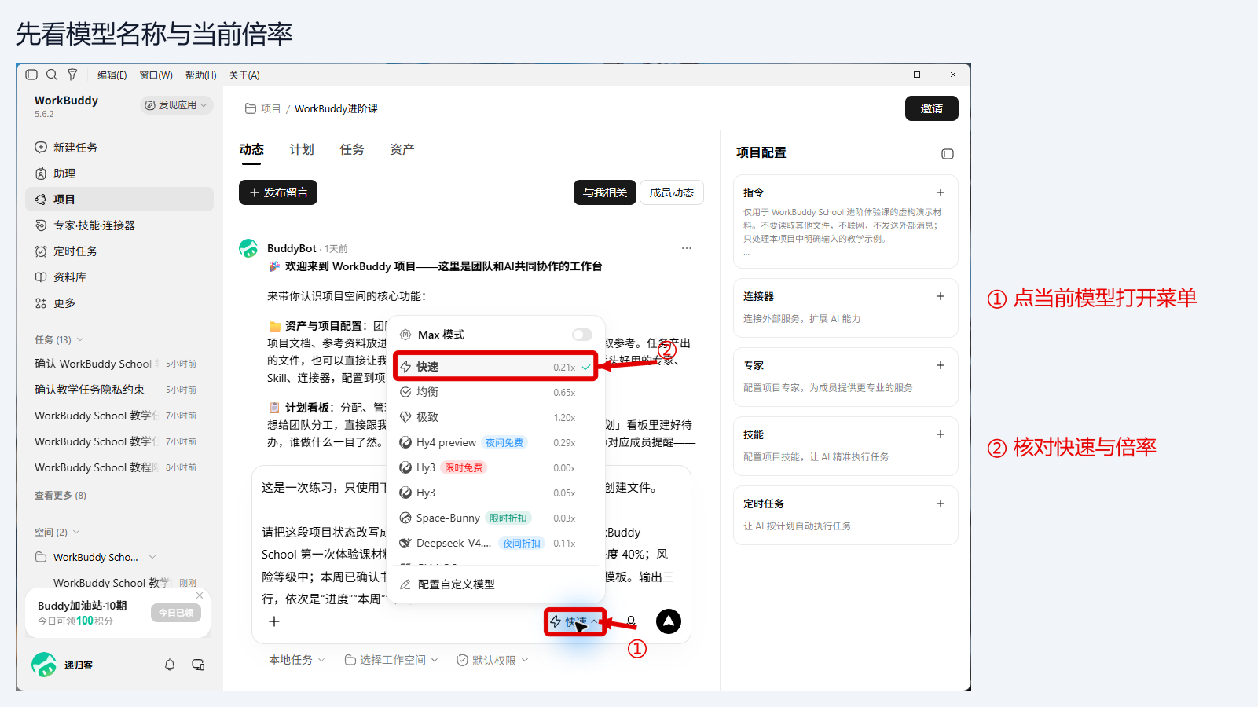Open the 编辑(E) menu

112,75
